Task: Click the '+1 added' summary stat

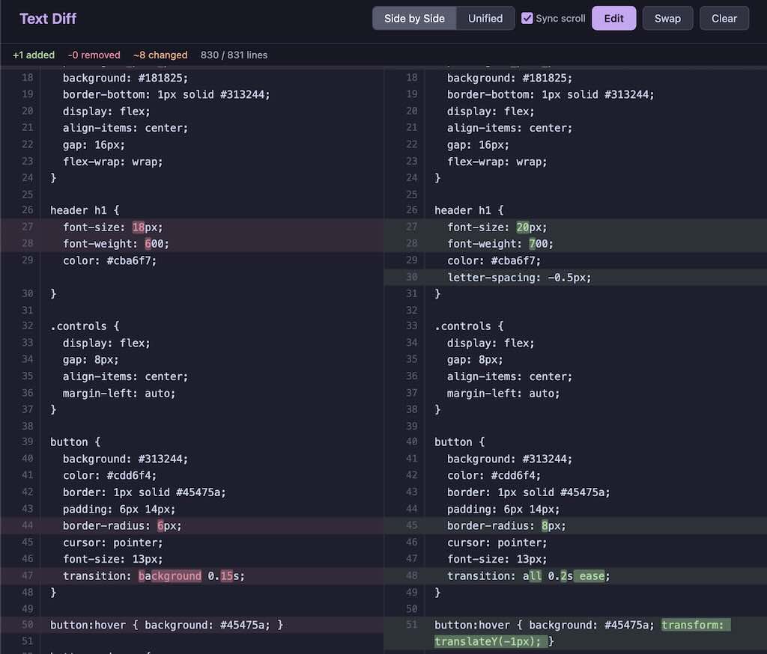Action: 34,55
